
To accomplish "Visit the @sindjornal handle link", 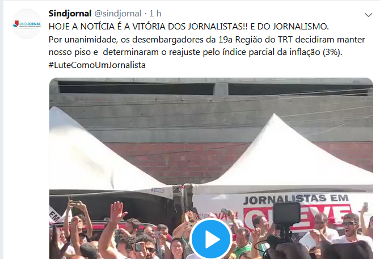I will [x=117, y=14].
